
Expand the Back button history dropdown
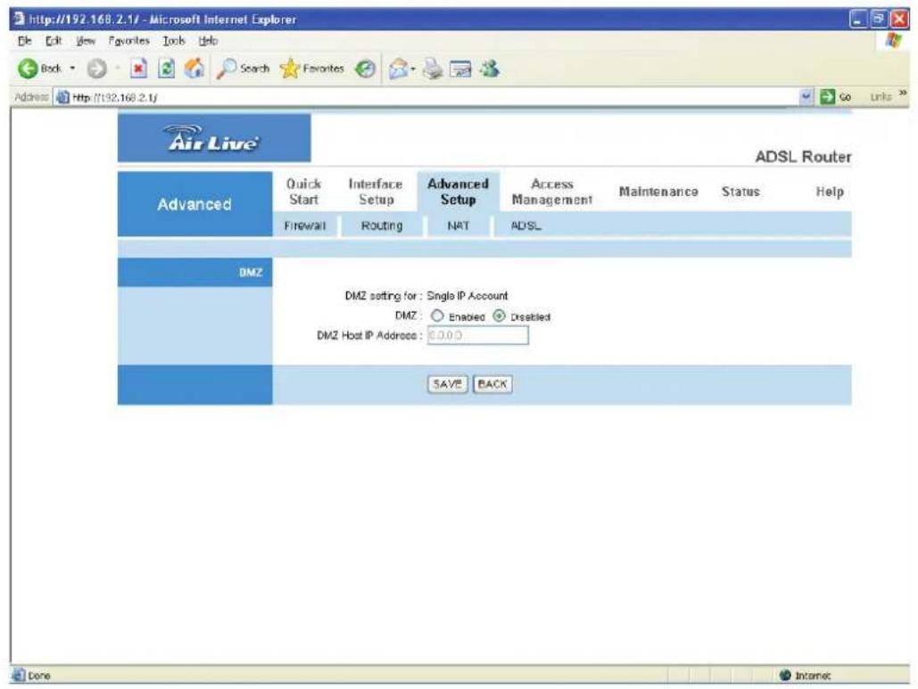pyautogui.click(x=72, y=69)
